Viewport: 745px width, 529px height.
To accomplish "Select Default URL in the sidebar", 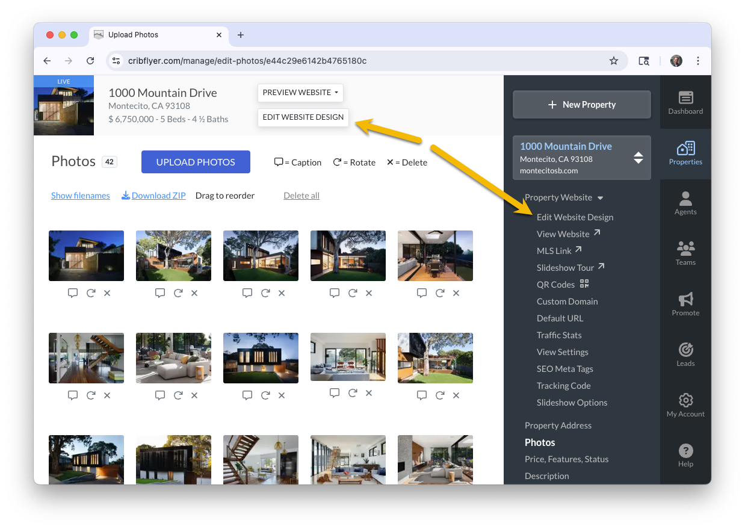I will [560, 318].
